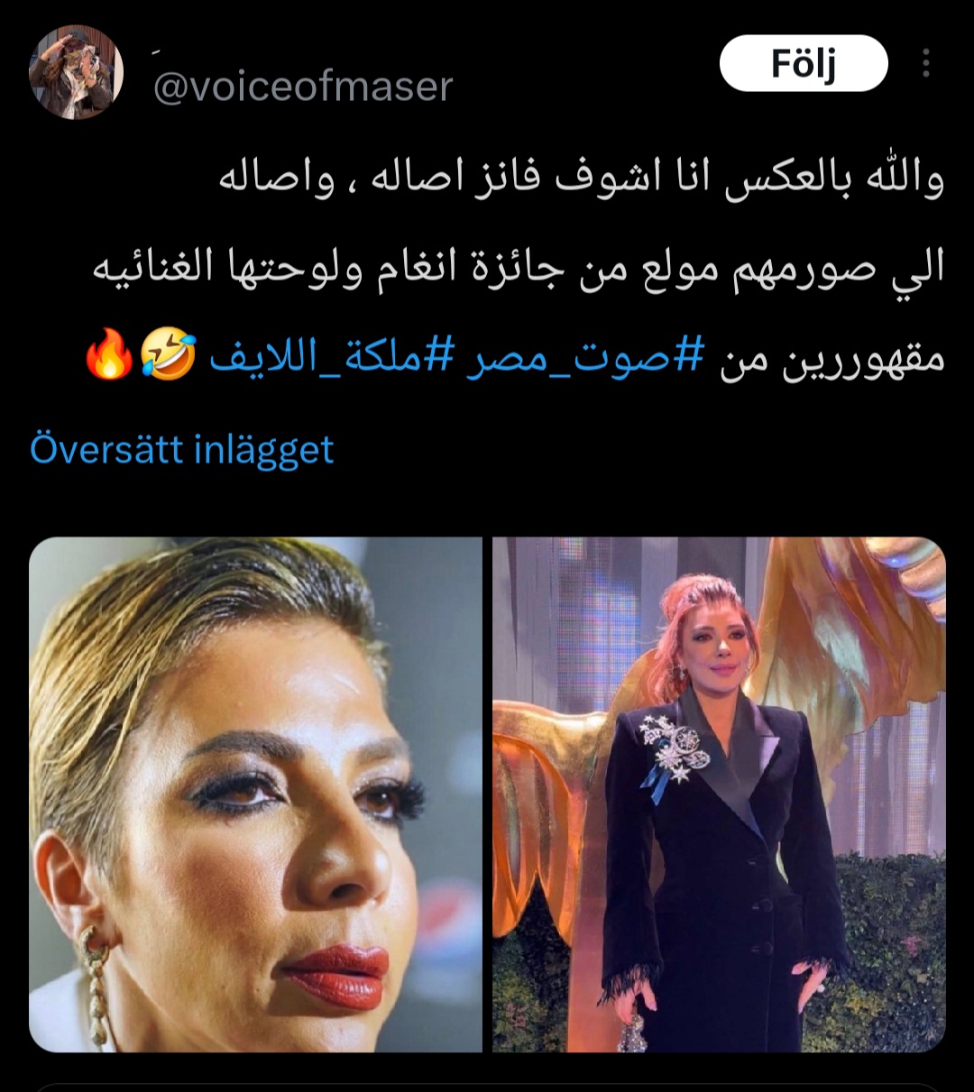Open the three-dot more options menu
Image resolution: width=974 pixels, height=1092 pixels.
pos(925,63)
